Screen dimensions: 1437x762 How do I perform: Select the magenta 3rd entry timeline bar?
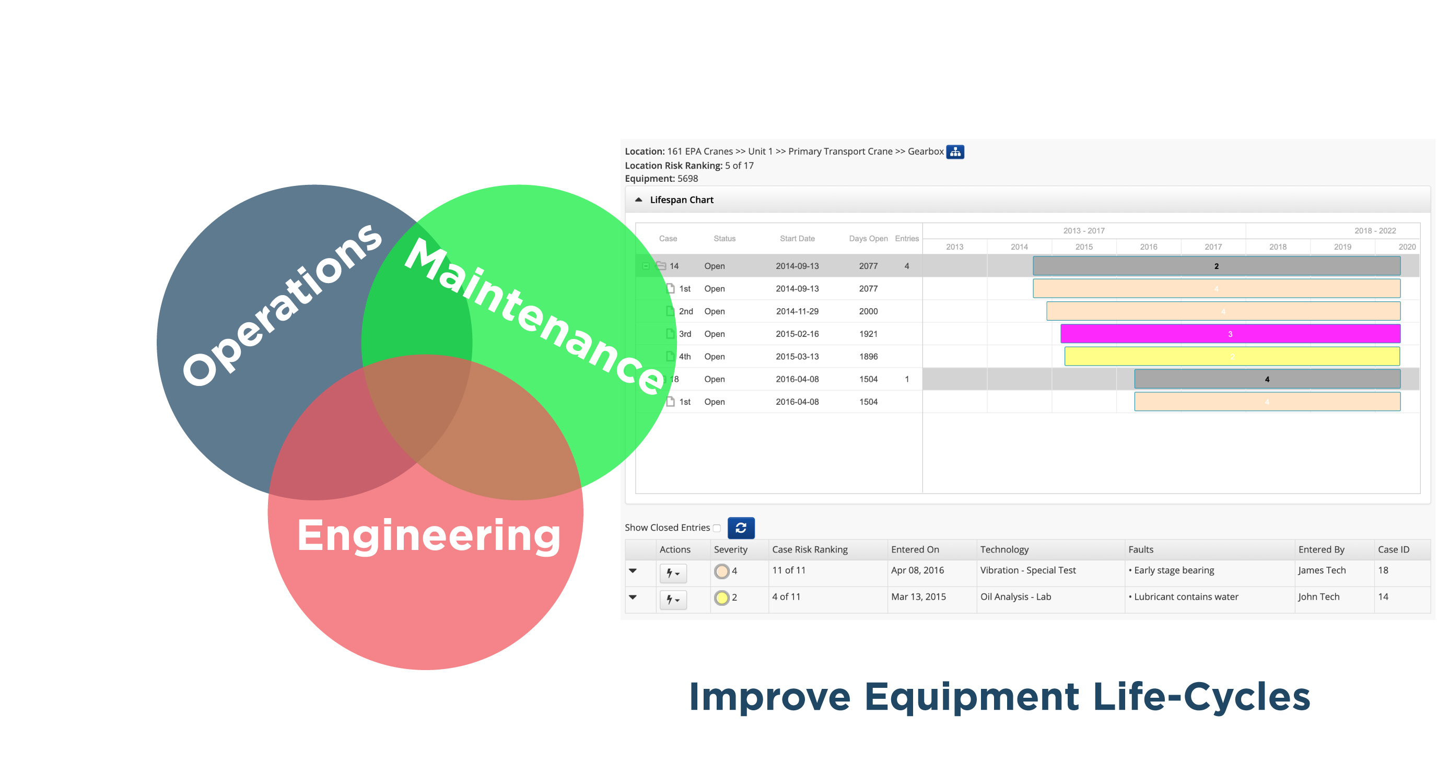point(1230,334)
